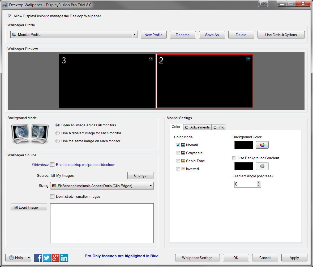The width and height of the screenshot is (313, 267).
Task: Enable desktop wallpaper slideshow checkbox
Action: click(52, 165)
